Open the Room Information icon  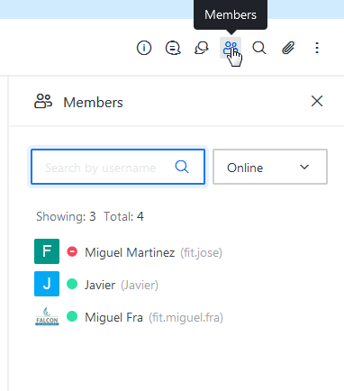point(144,48)
